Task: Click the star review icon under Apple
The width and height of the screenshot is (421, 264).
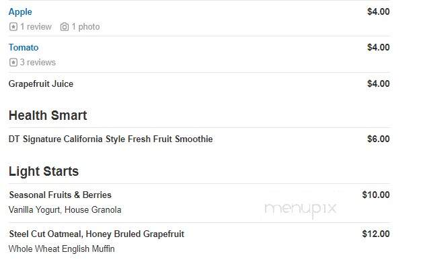Action: click(13, 27)
